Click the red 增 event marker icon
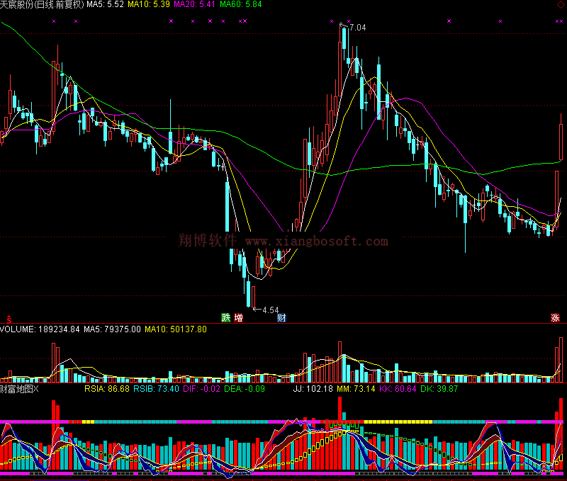This screenshot has height=481, width=567. tap(239, 317)
